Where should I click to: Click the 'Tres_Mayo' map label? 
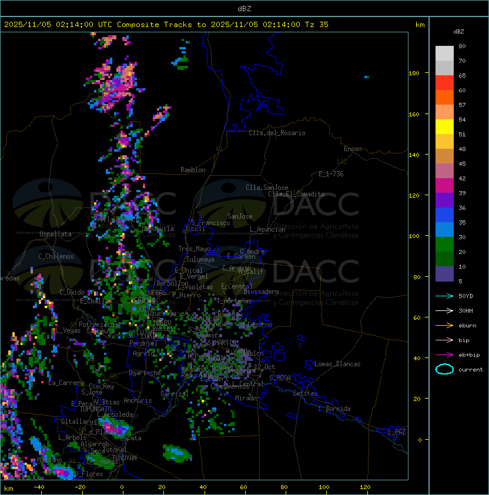coord(194,249)
